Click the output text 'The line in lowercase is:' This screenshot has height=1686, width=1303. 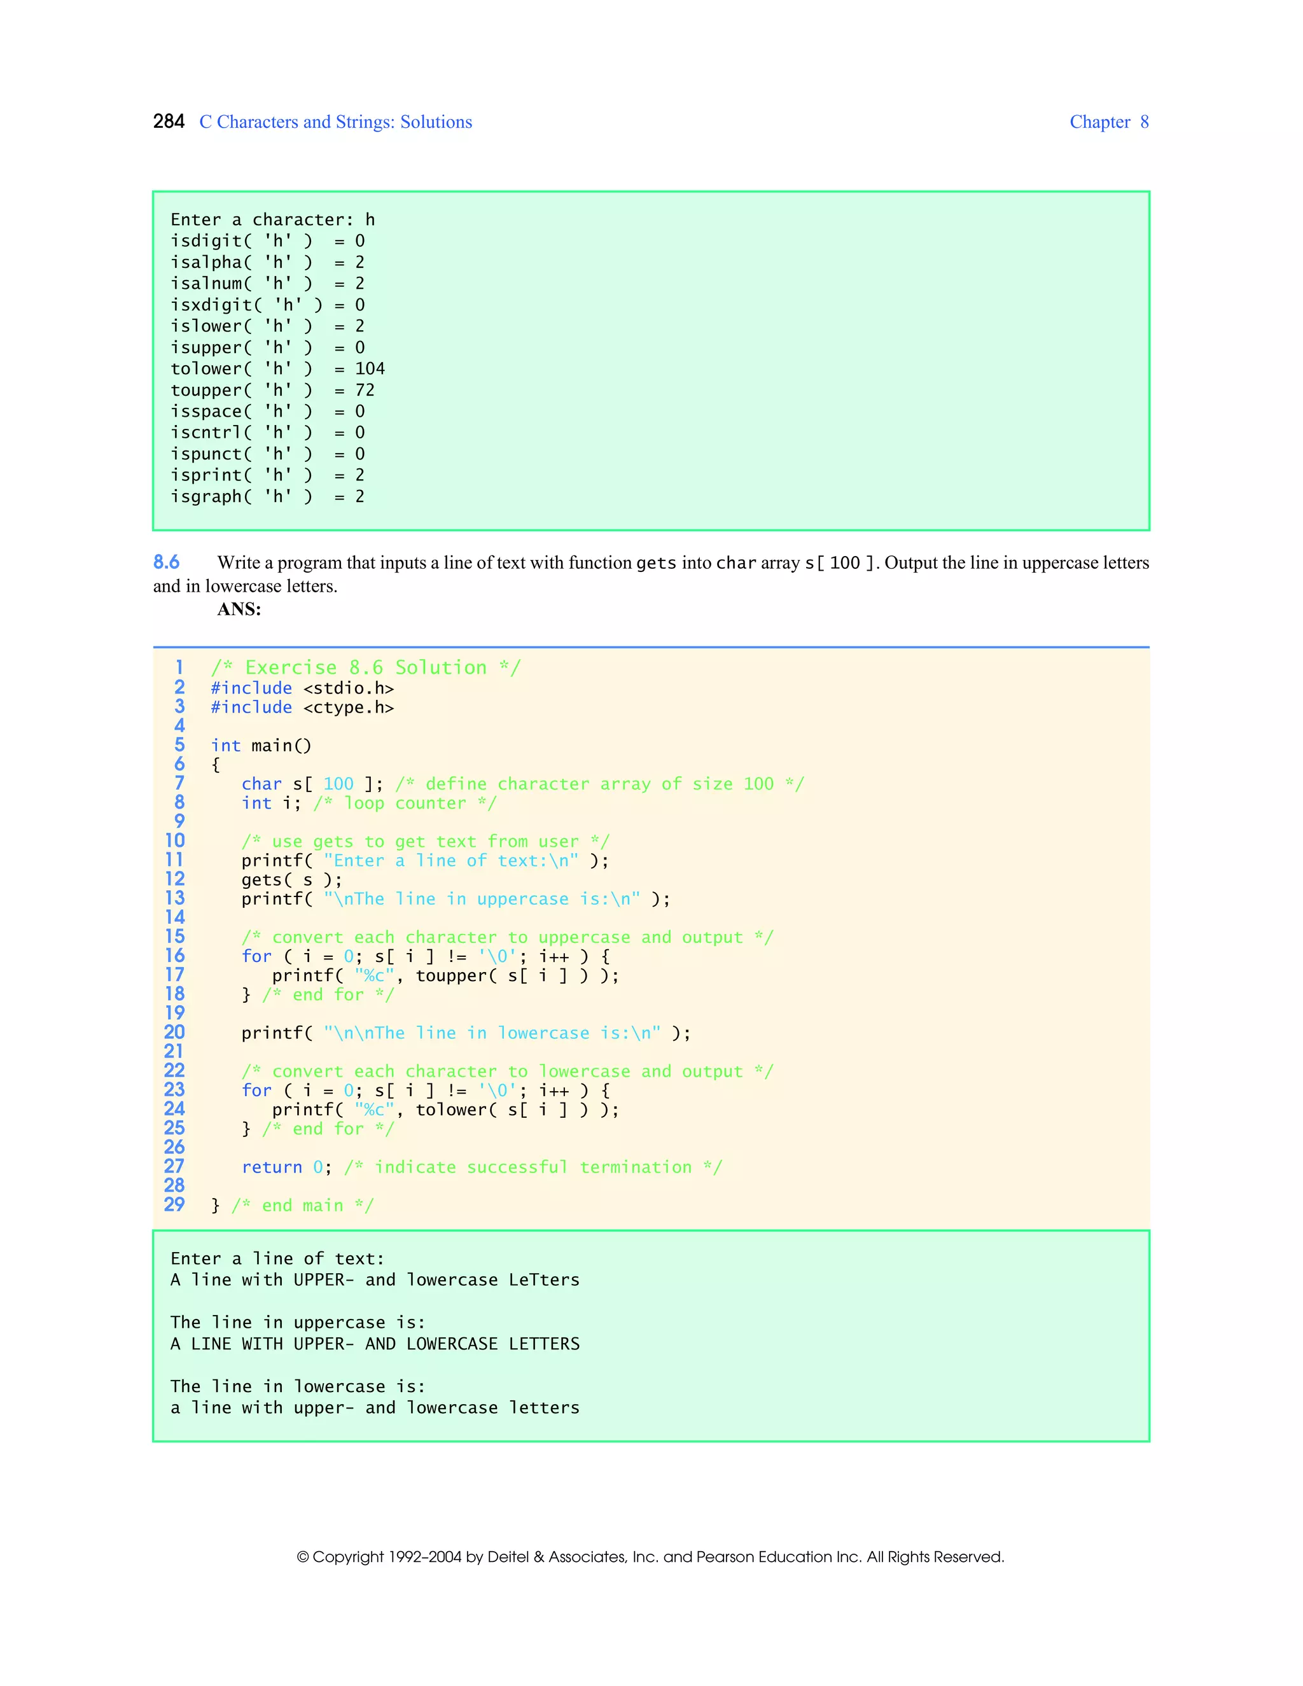pos(298,1386)
